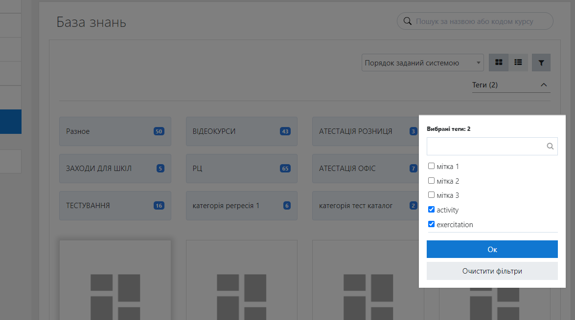575x320 pixels.
Task: Open 'Порядок заданий системою' sort dropdown
Action: tap(422, 63)
